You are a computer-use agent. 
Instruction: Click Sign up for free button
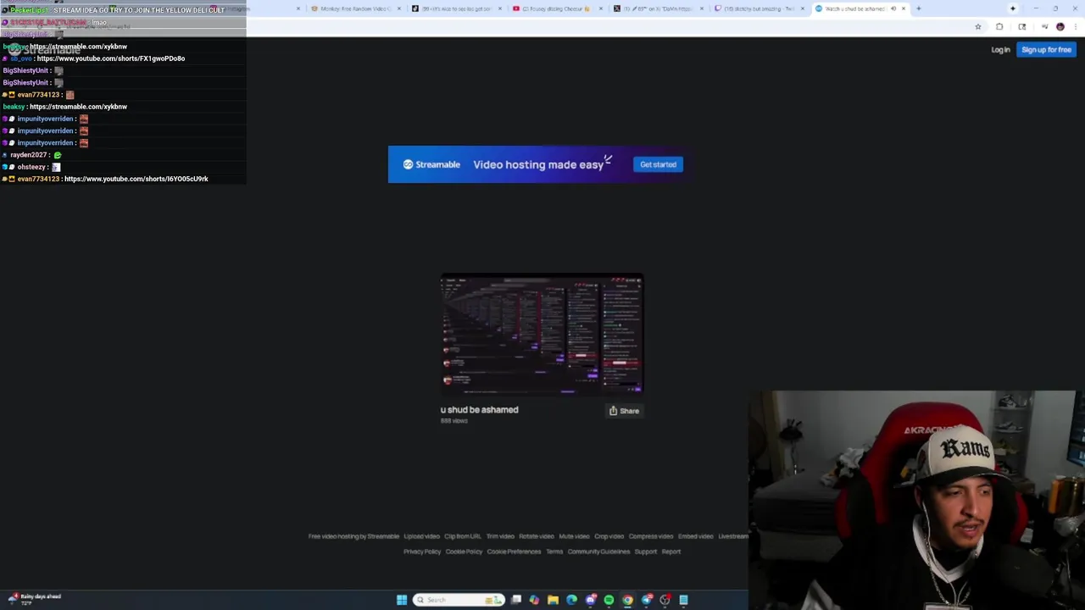click(x=1046, y=50)
